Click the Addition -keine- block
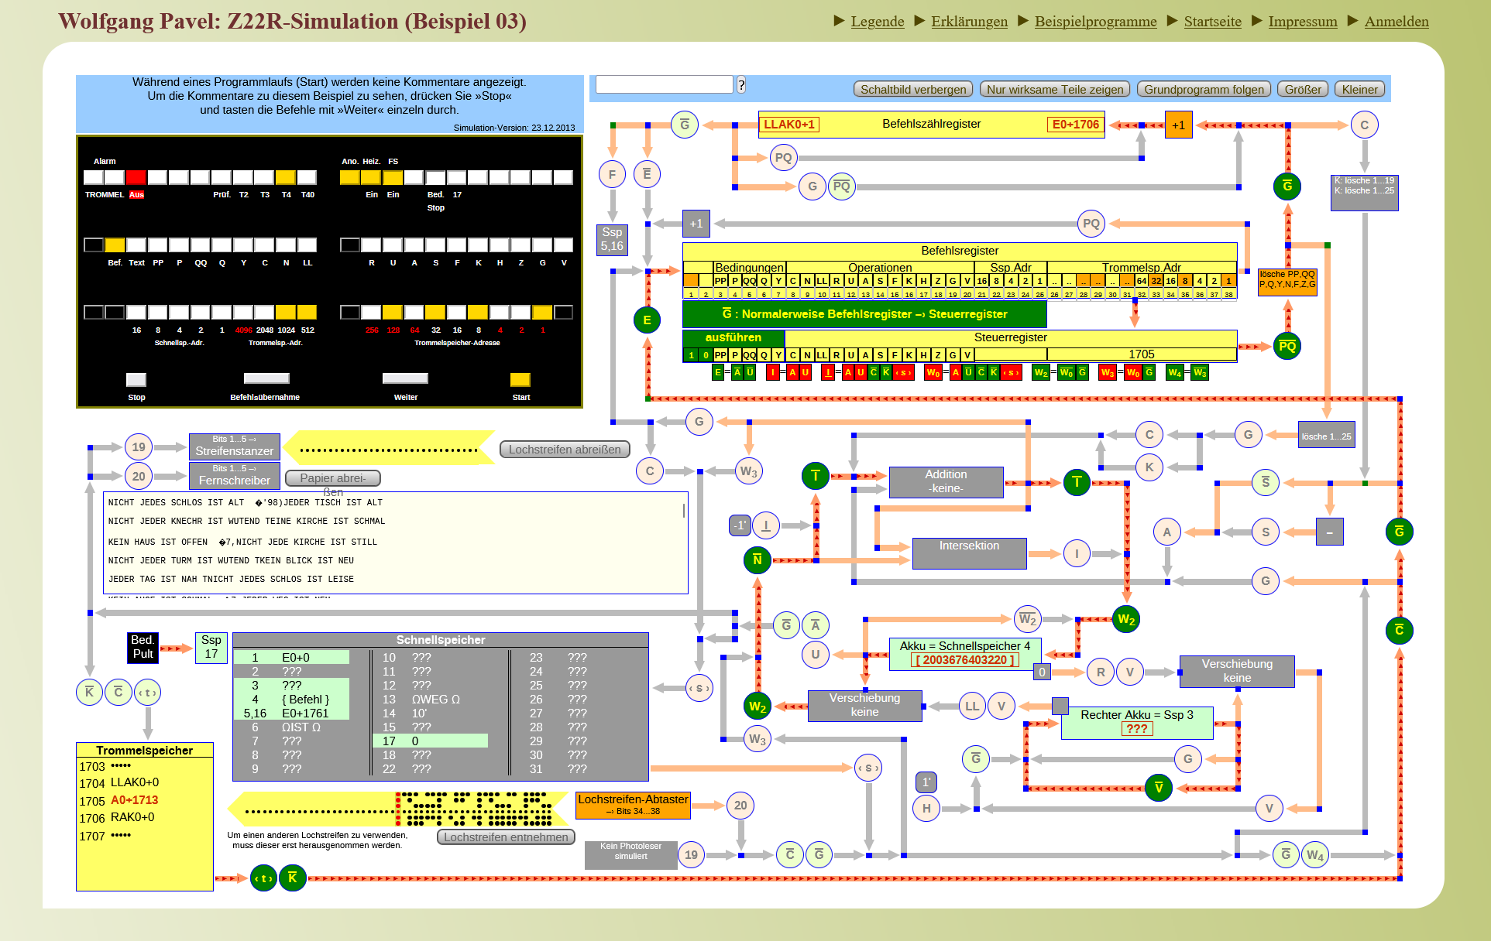The height and width of the screenshot is (941, 1491). click(946, 481)
